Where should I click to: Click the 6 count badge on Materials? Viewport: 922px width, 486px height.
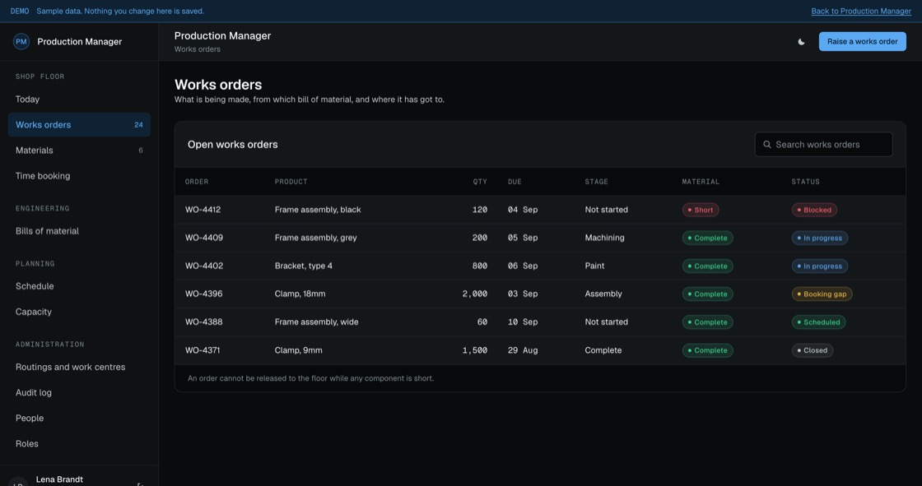141,150
